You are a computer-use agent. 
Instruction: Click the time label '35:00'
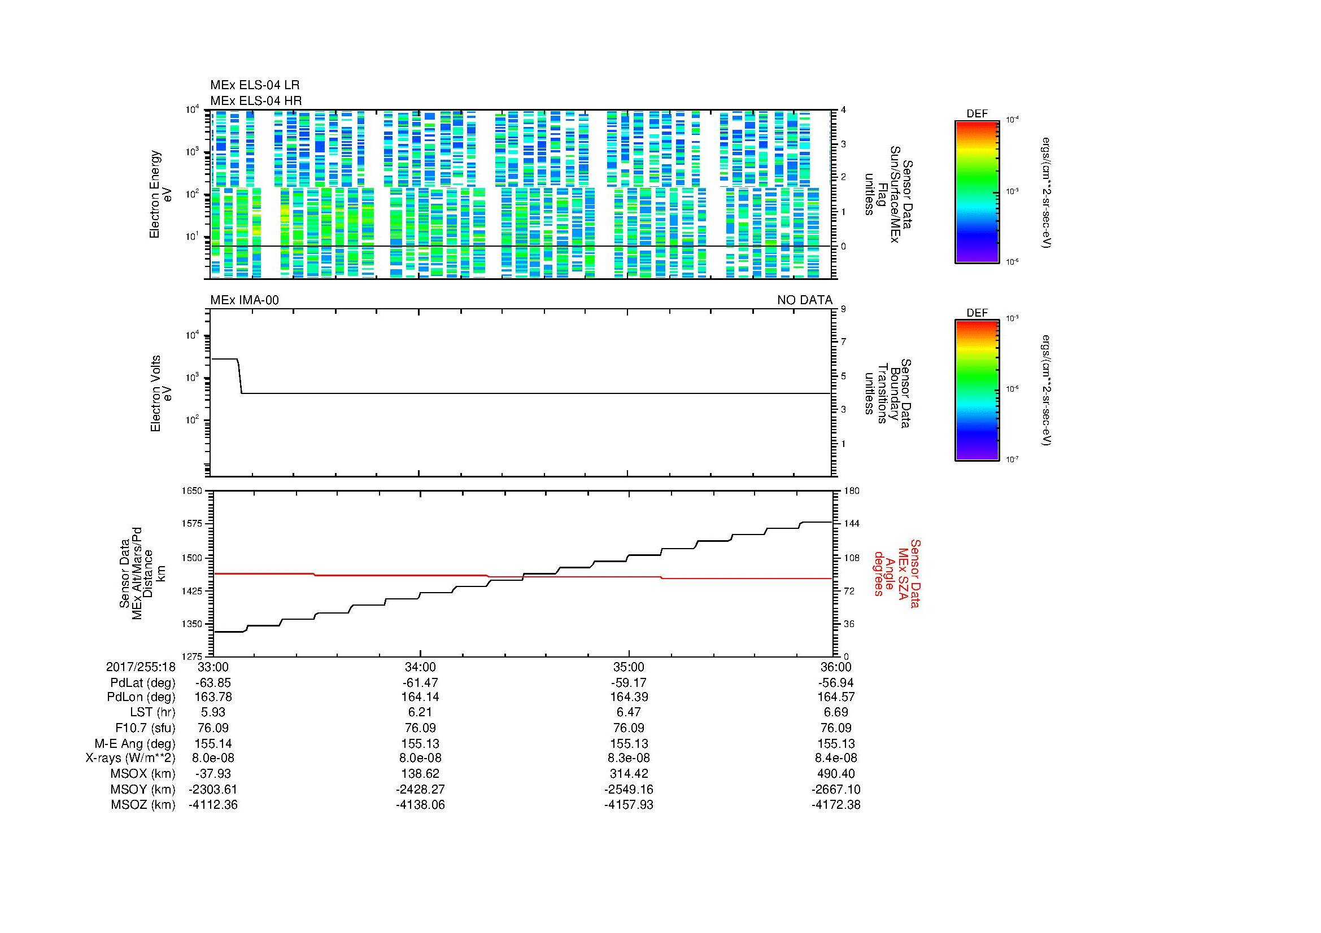[628, 667]
